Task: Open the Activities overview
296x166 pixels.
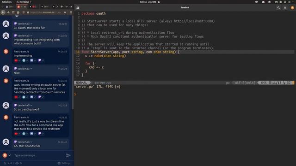Action: click(x=6, y=2)
